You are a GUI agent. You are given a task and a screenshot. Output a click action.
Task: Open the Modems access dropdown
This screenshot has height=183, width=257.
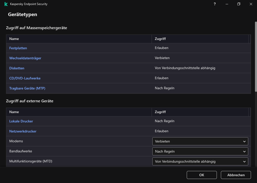coord(200,141)
